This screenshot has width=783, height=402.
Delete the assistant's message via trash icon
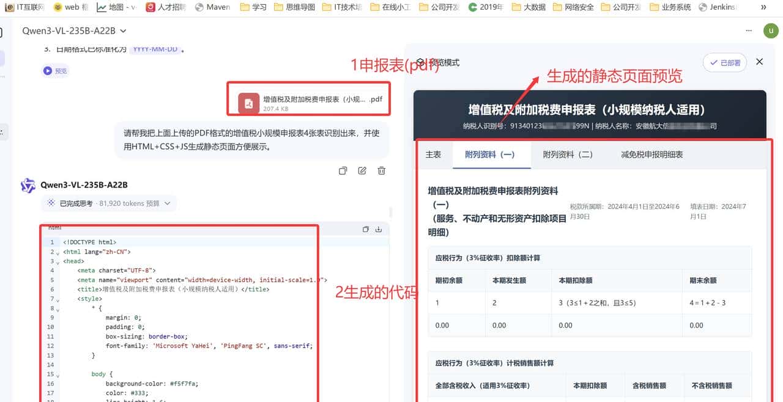382,170
